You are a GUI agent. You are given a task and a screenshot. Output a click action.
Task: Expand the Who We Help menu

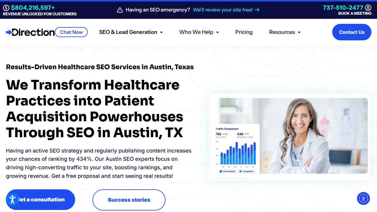click(199, 32)
